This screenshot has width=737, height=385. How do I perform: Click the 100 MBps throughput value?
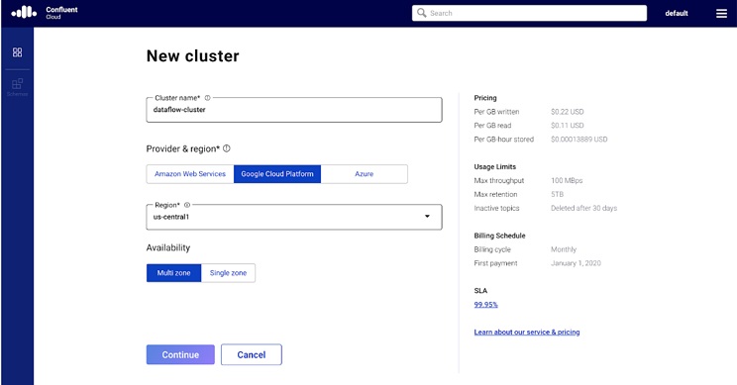point(567,180)
